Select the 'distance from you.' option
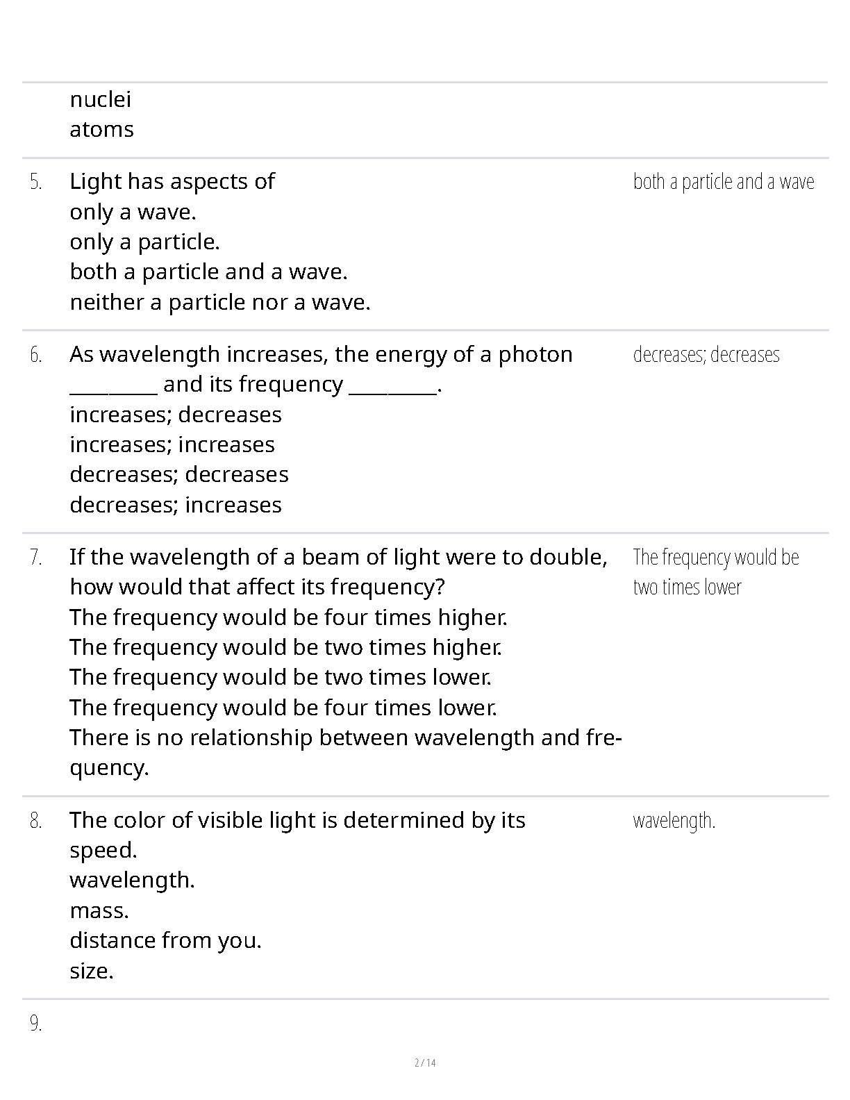Screen dimensions: 850x1100 (x=166, y=940)
